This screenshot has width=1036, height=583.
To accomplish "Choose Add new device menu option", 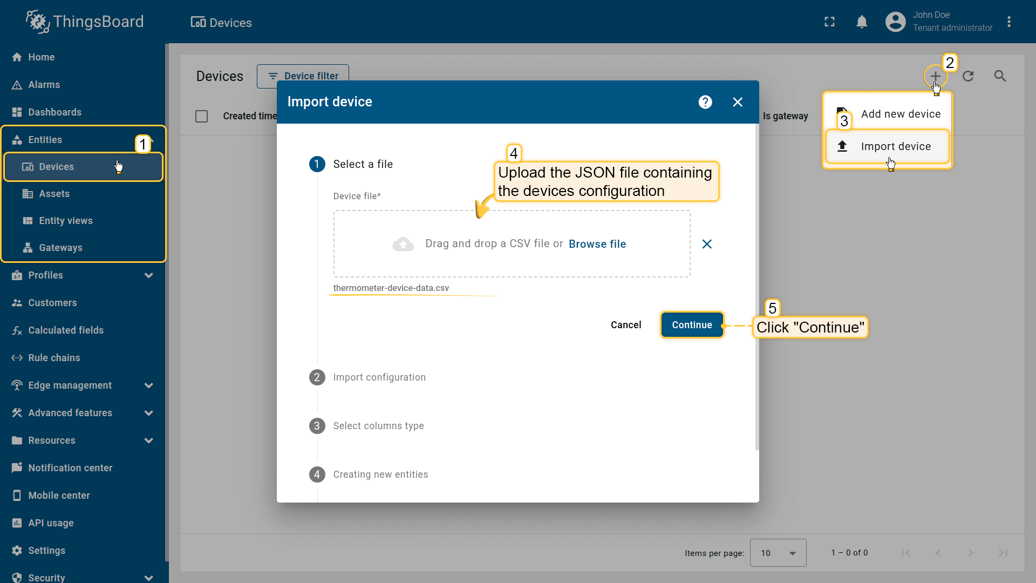I will coord(900,114).
